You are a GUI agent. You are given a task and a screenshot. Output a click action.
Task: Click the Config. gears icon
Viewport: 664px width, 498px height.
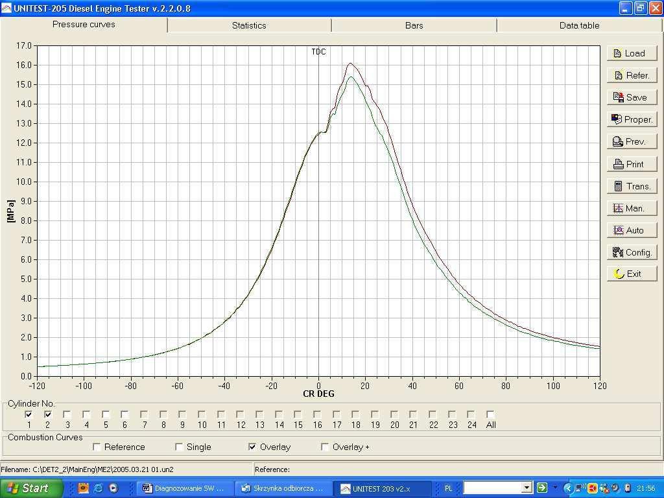pos(618,252)
